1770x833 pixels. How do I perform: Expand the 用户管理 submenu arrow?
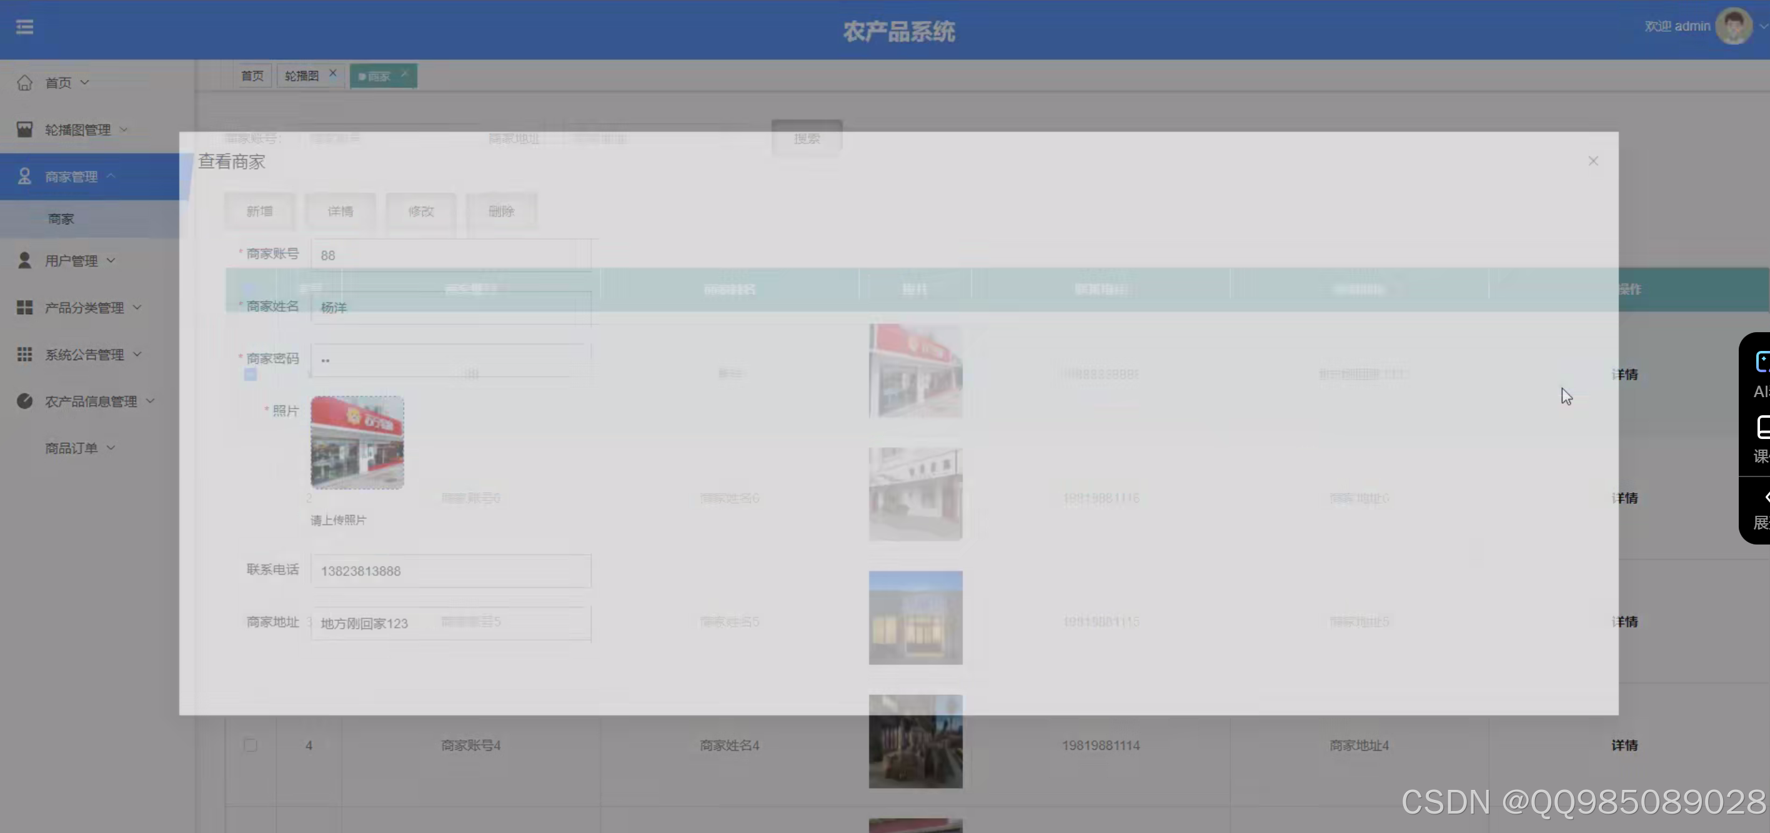pyautogui.click(x=111, y=260)
